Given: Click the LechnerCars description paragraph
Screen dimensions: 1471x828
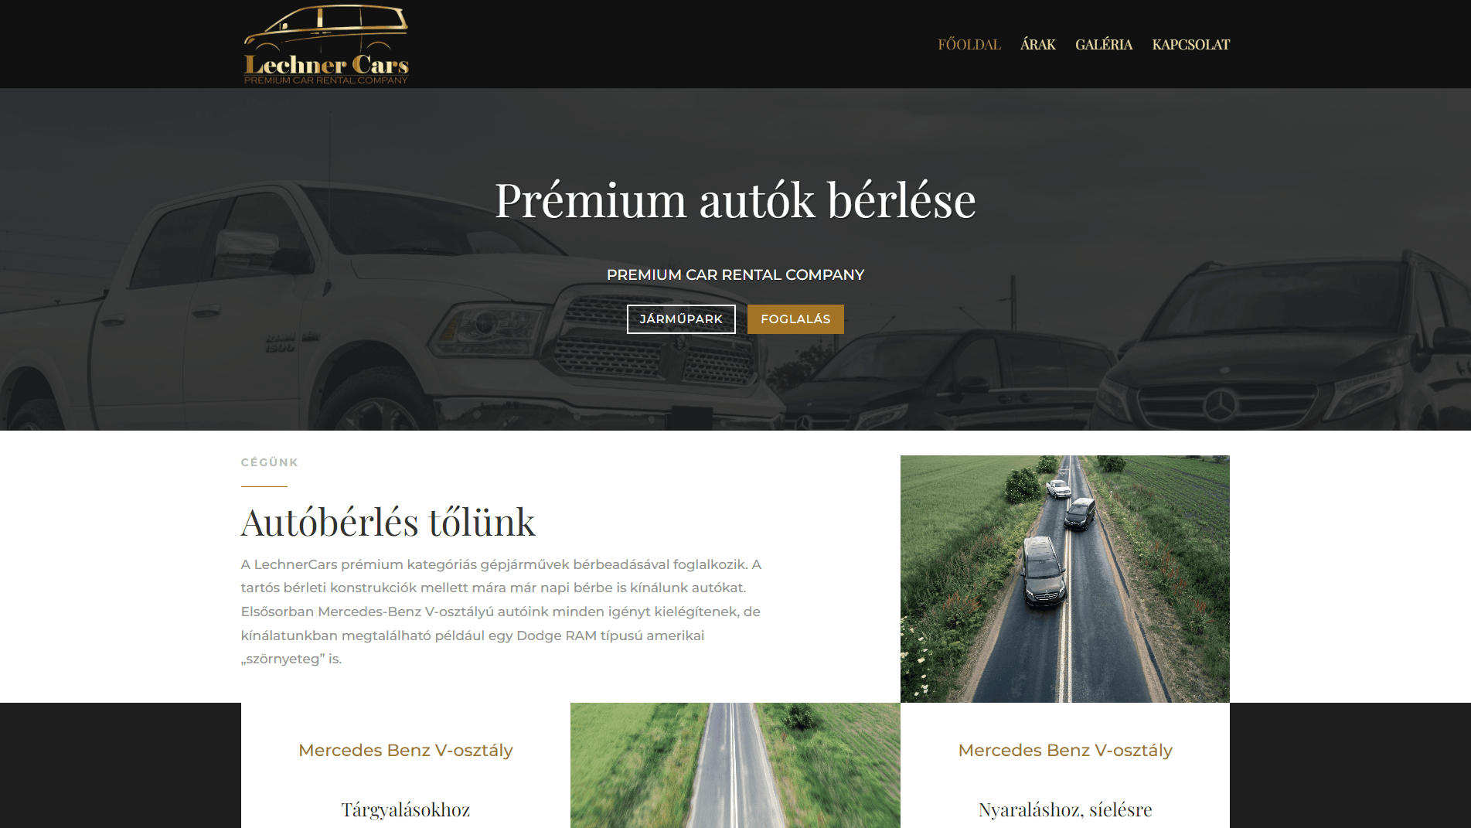Looking at the screenshot, I should coord(502,612).
